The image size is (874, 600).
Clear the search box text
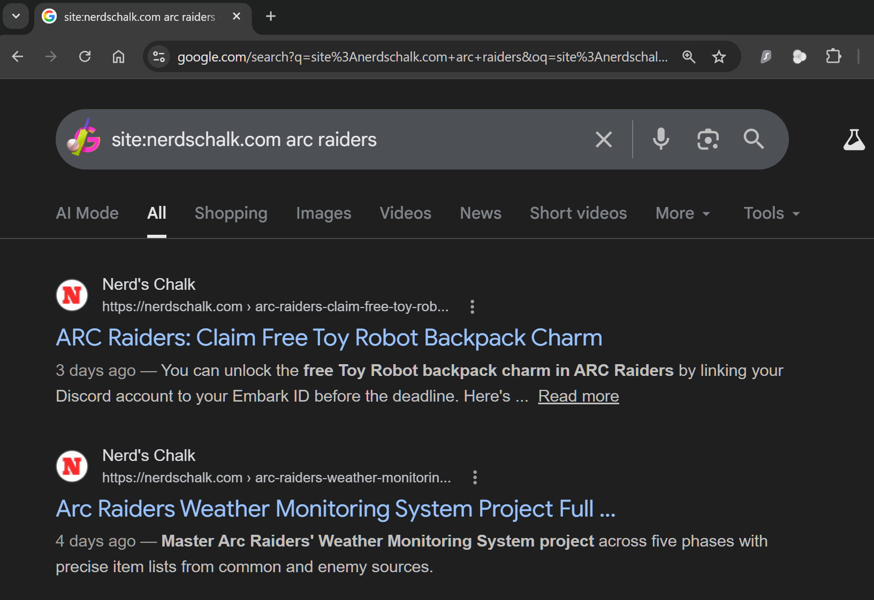[x=604, y=140]
